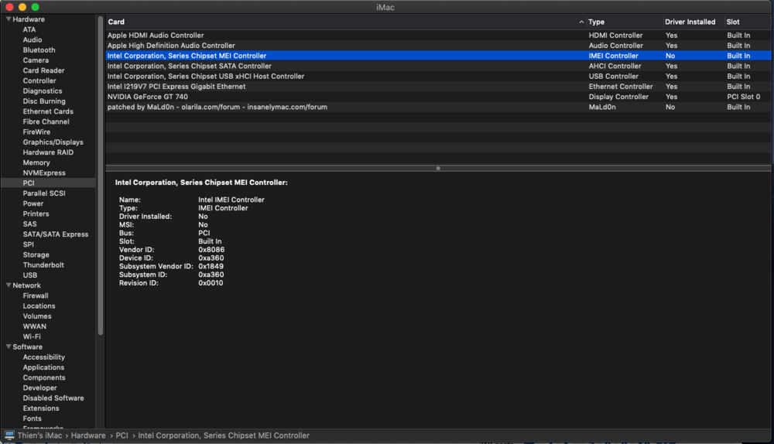Click the green zoom window button
This screenshot has width=774, height=444.
point(36,7)
